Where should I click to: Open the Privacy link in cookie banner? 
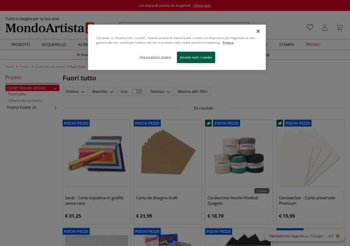(x=228, y=43)
